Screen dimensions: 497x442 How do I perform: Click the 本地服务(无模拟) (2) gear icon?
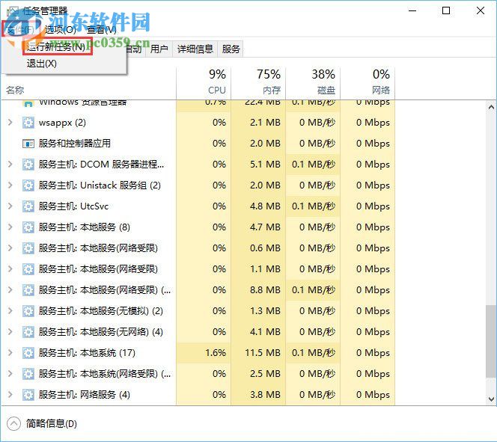tap(28, 311)
